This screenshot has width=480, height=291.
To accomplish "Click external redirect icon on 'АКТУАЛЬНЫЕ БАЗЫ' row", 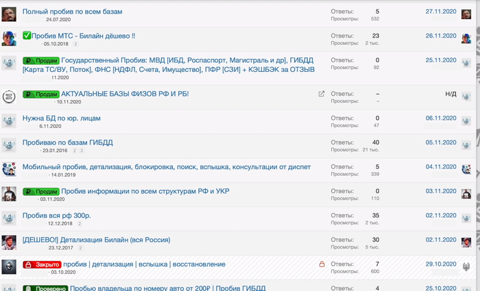I will click(322, 94).
